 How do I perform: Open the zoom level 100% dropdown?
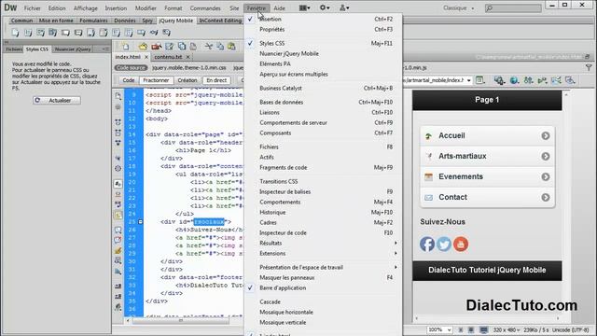(439, 329)
